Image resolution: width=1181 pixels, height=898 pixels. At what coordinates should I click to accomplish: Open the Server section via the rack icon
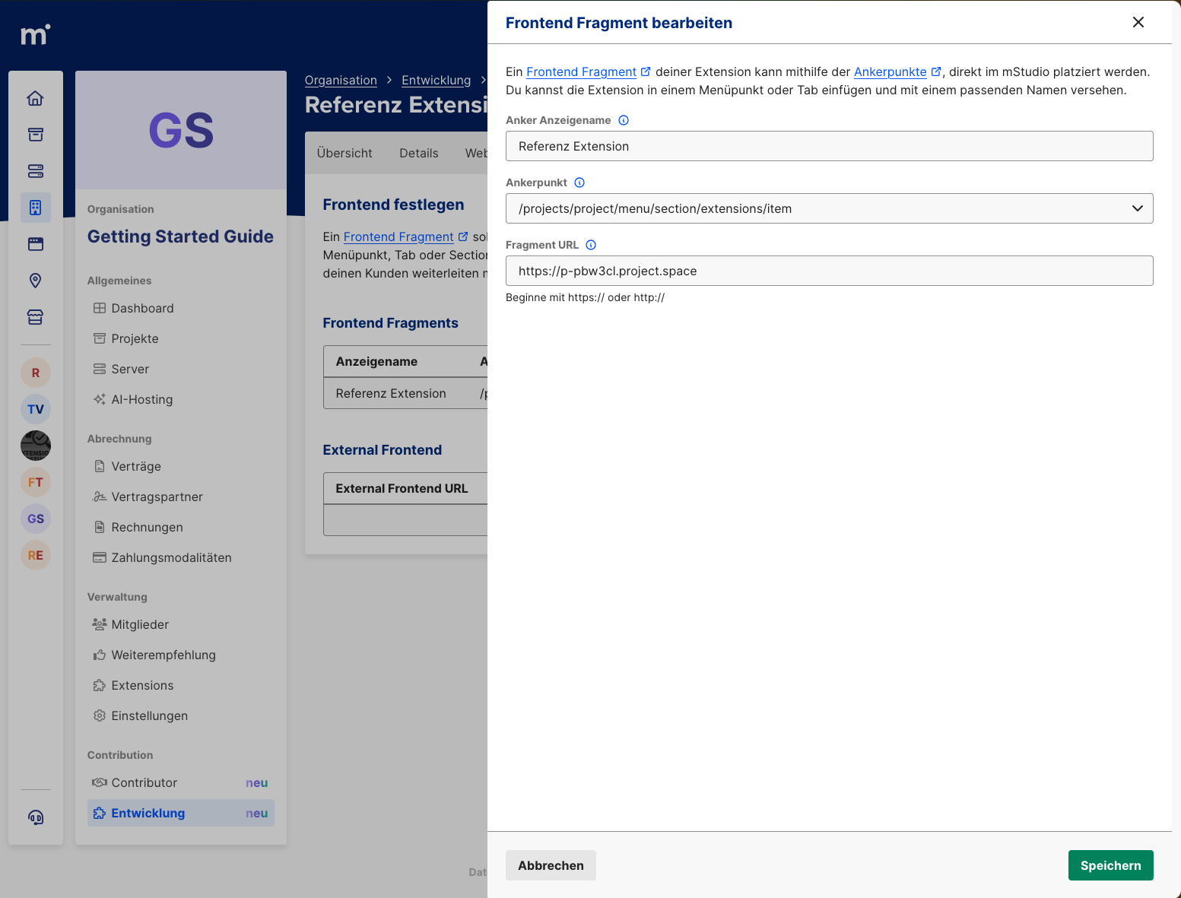tap(35, 171)
